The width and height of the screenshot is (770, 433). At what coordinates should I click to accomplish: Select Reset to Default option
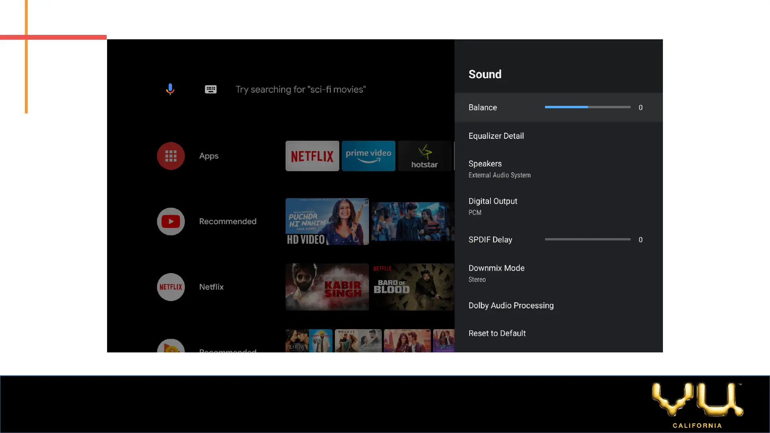[x=497, y=334]
